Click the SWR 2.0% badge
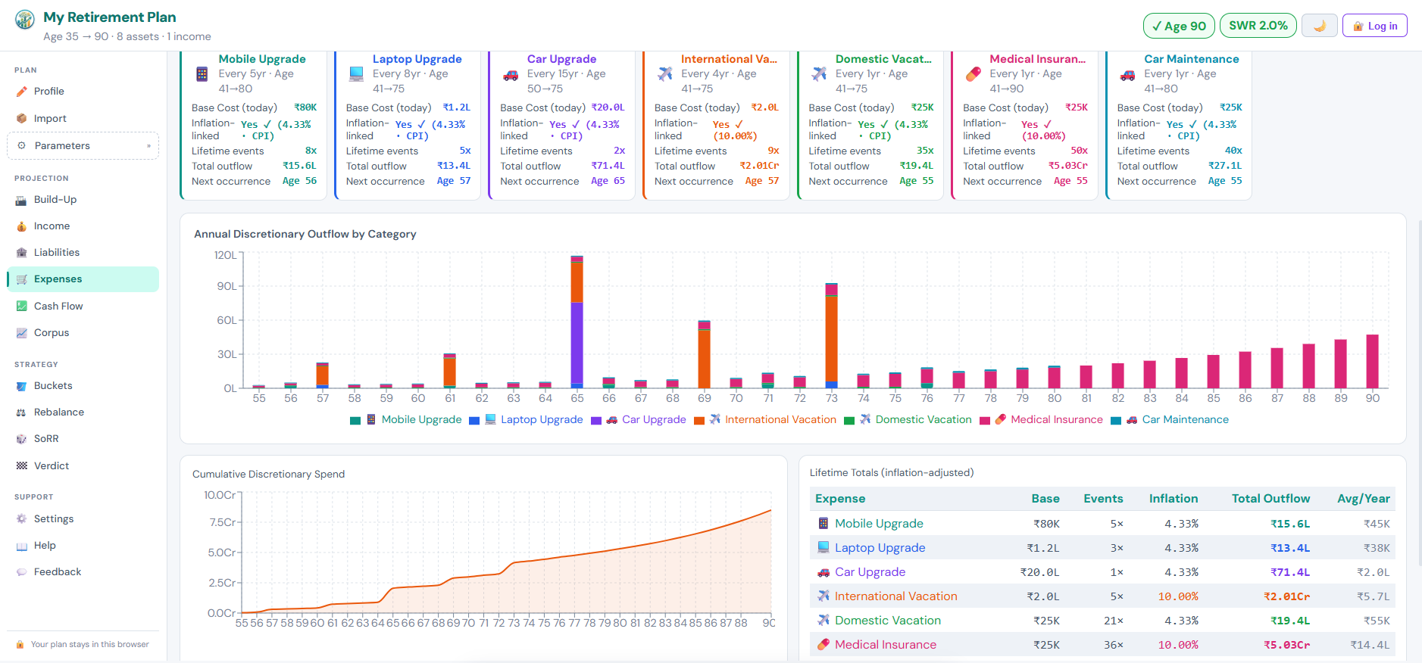The height and width of the screenshot is (663, 1422). [x=1258, y=26]
